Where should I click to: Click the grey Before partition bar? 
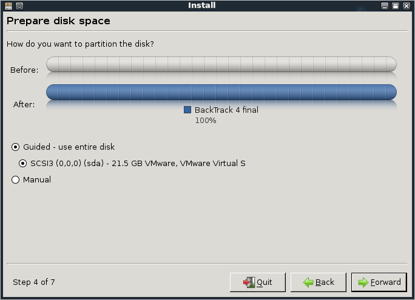point(221,64)
